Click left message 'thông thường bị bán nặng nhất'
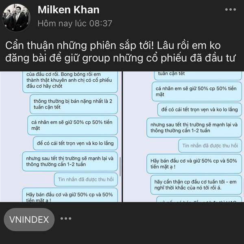The width and height of the screenshot is (244, 244). pyautogui.click(x=74, y=104)
